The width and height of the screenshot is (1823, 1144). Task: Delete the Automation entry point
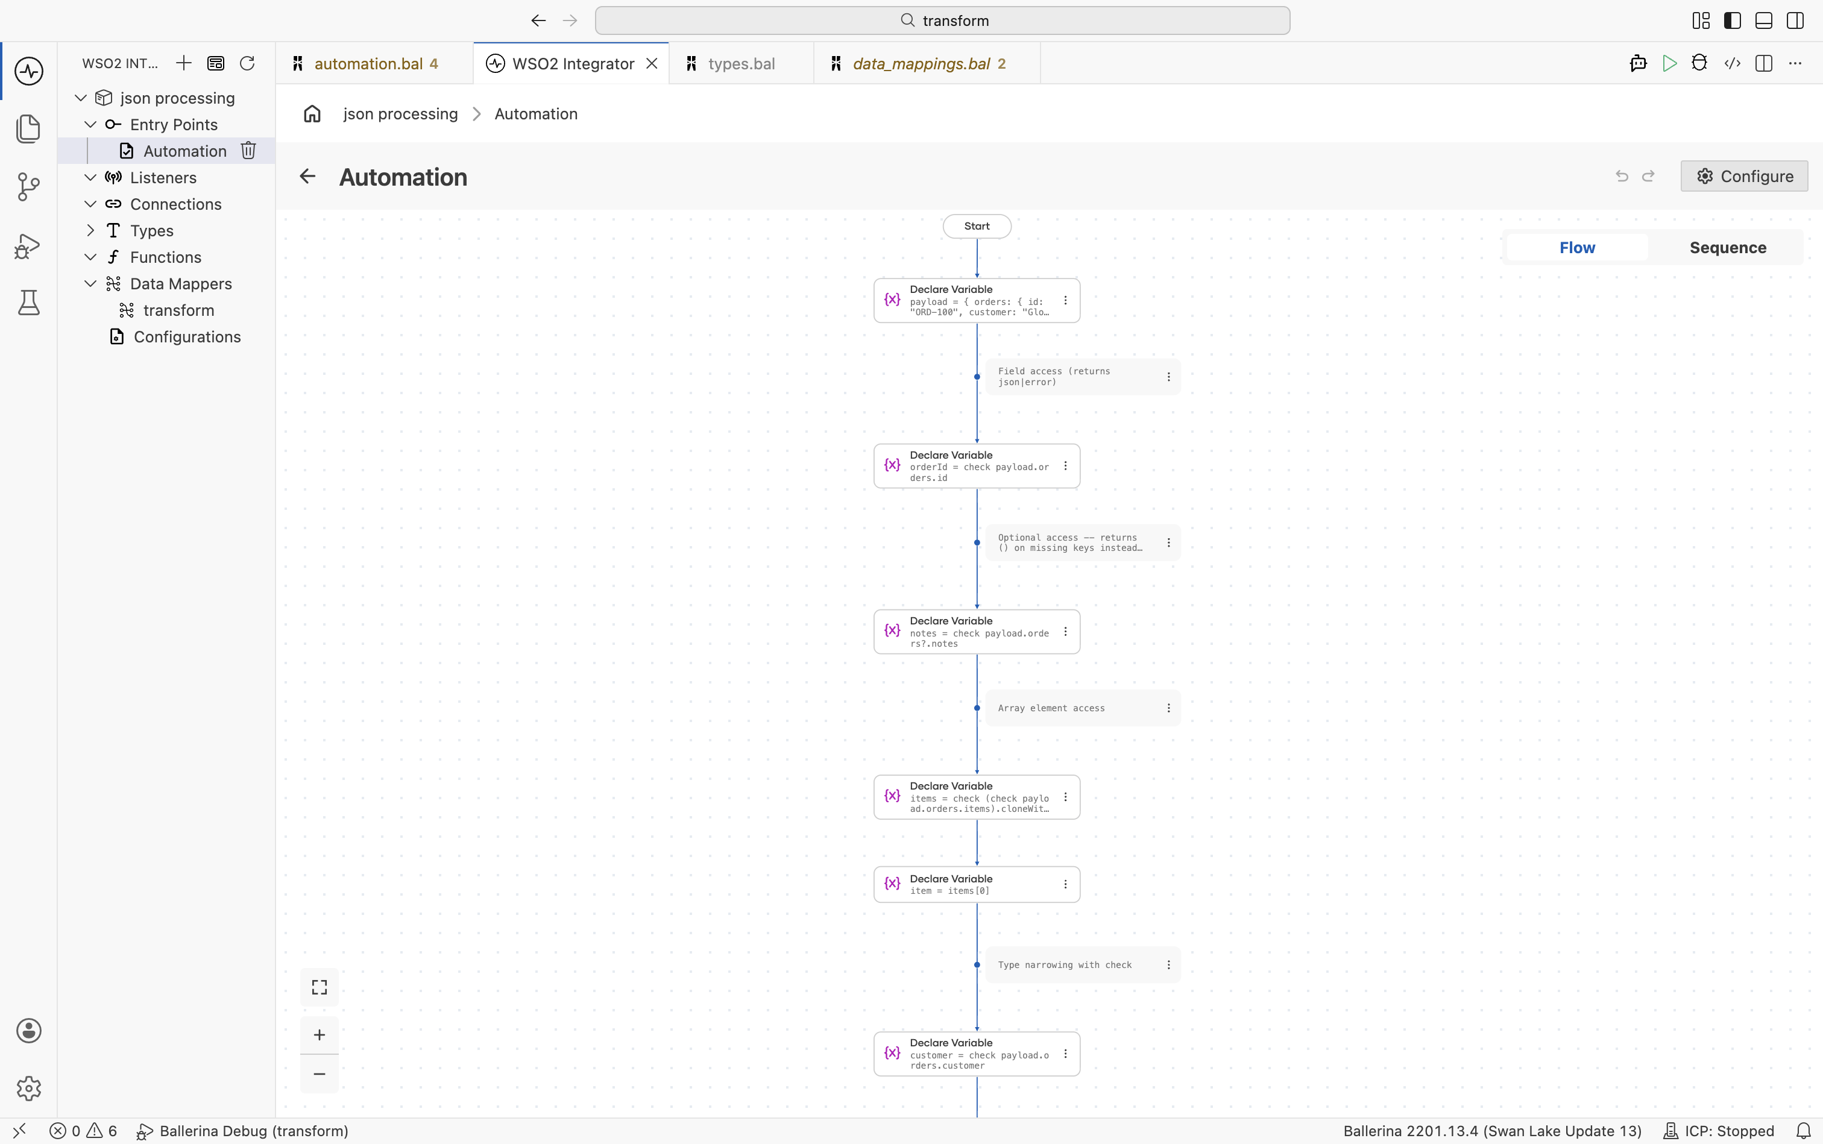tap(248, 151)
